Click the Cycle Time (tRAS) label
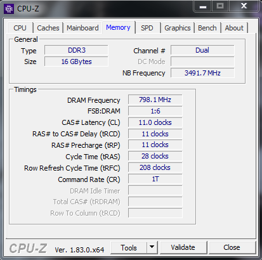The width and height of the screenshot is (262, 260). tap(93, 157)
